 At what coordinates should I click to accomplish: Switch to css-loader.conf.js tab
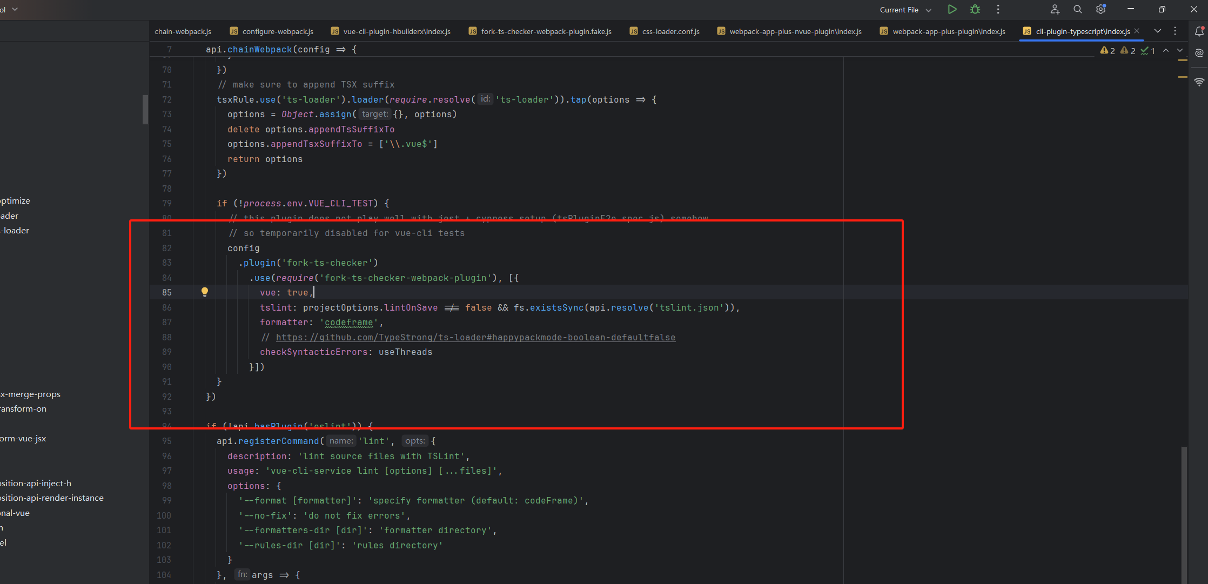pos(670,31)
